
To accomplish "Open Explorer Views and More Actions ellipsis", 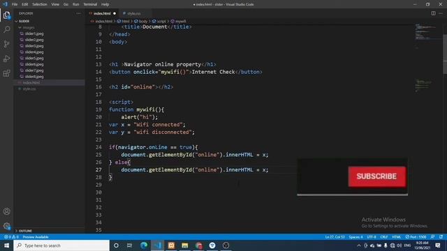I will [x=78, y=13].
